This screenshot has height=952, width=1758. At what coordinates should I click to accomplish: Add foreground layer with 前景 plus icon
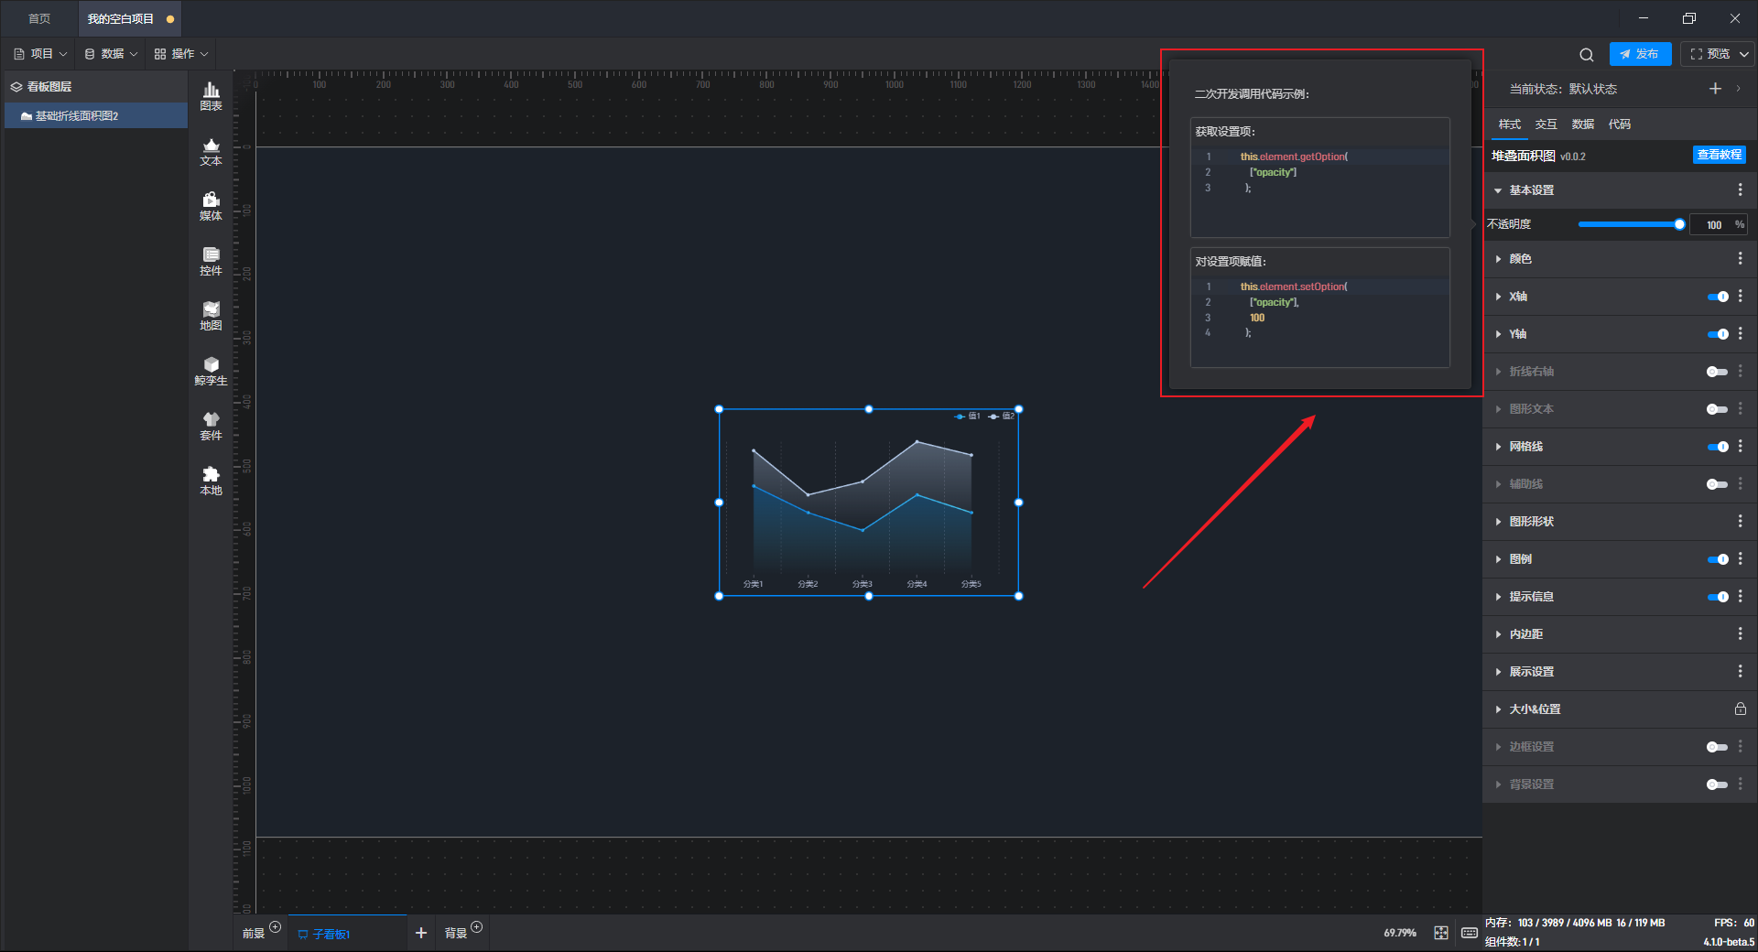[x=275, y=927]
